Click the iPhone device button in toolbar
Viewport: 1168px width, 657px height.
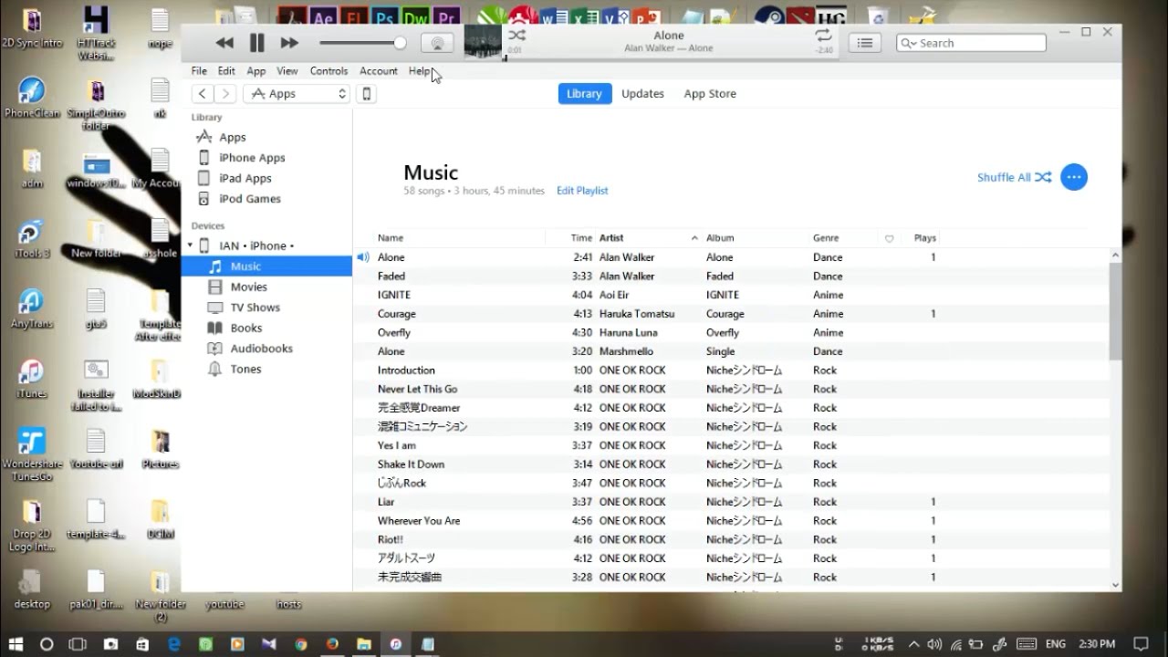coord(367,94)
